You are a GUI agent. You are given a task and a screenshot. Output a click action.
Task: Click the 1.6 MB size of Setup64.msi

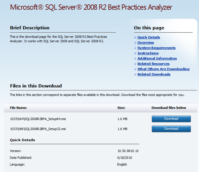(122, 119)
